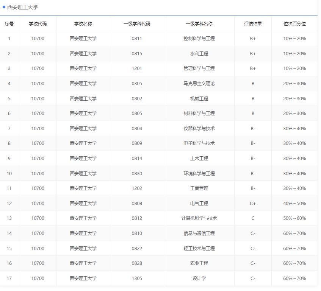This screenshot has width=321, height=291.
Task: Click the 一级学科名称 column header
Action: (x=199, y=23)
